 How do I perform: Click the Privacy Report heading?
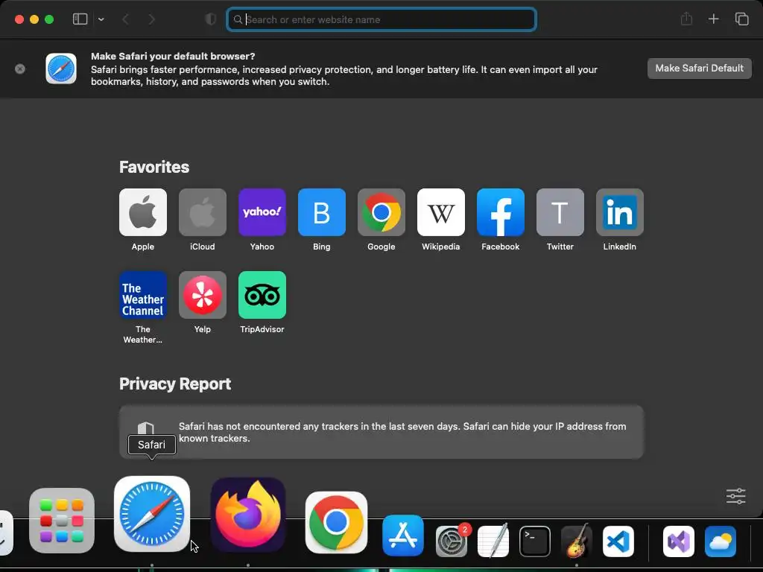[175, 384]
